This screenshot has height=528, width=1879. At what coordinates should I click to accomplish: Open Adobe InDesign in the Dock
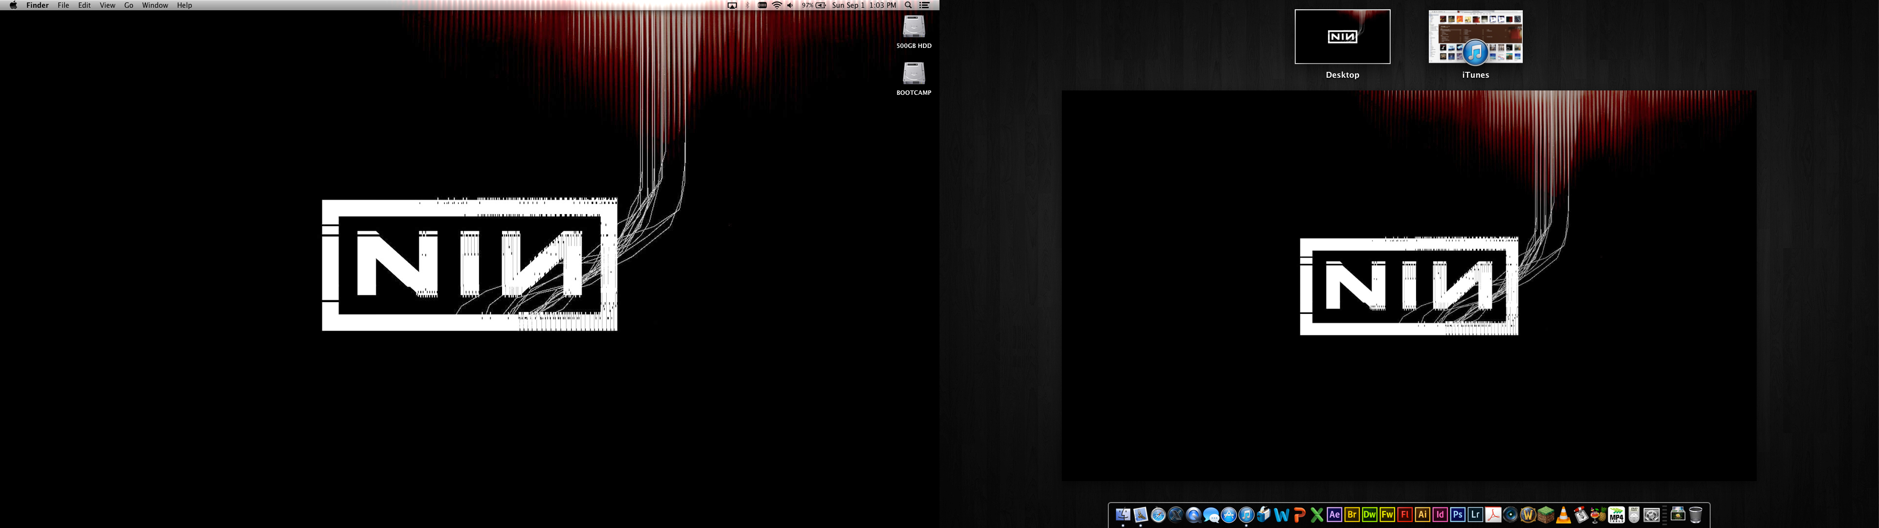(x=1440, y=515)
